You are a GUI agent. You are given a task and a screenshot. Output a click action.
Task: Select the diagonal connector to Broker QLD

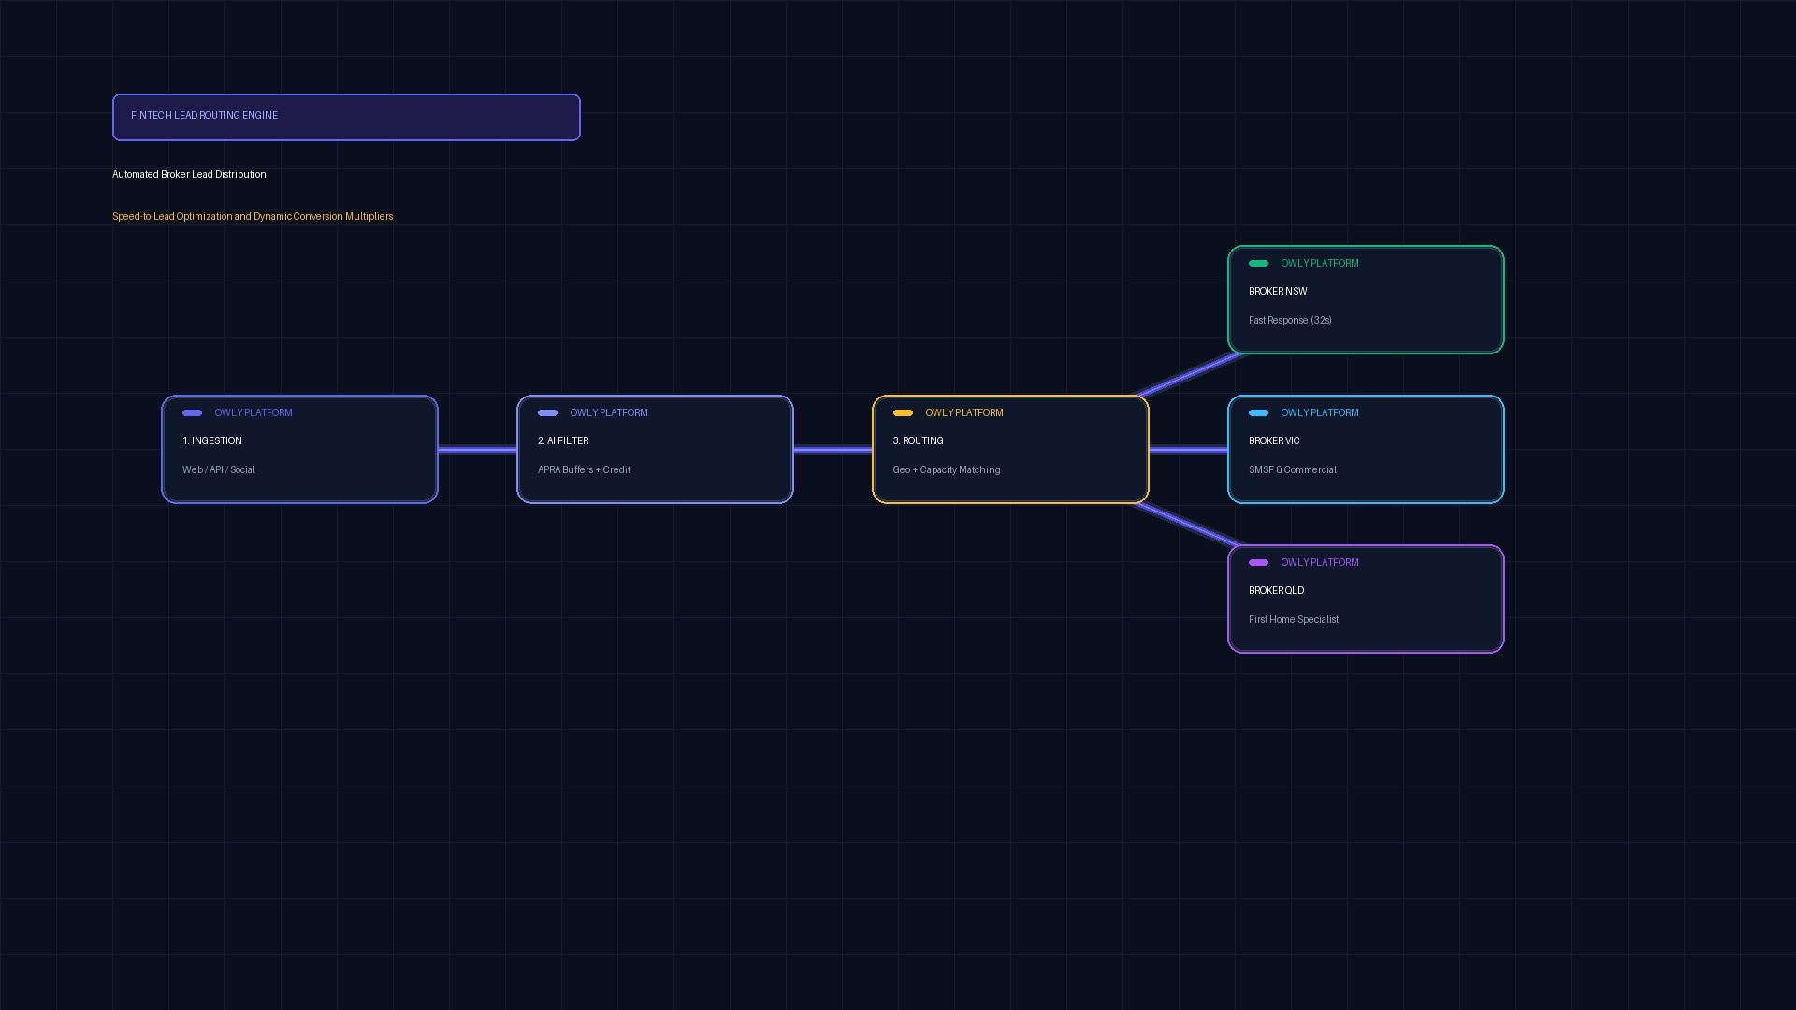click(x=1188, y=525)
